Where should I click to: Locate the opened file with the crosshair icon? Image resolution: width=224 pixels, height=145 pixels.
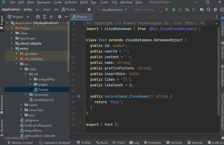tap(38, 17)
